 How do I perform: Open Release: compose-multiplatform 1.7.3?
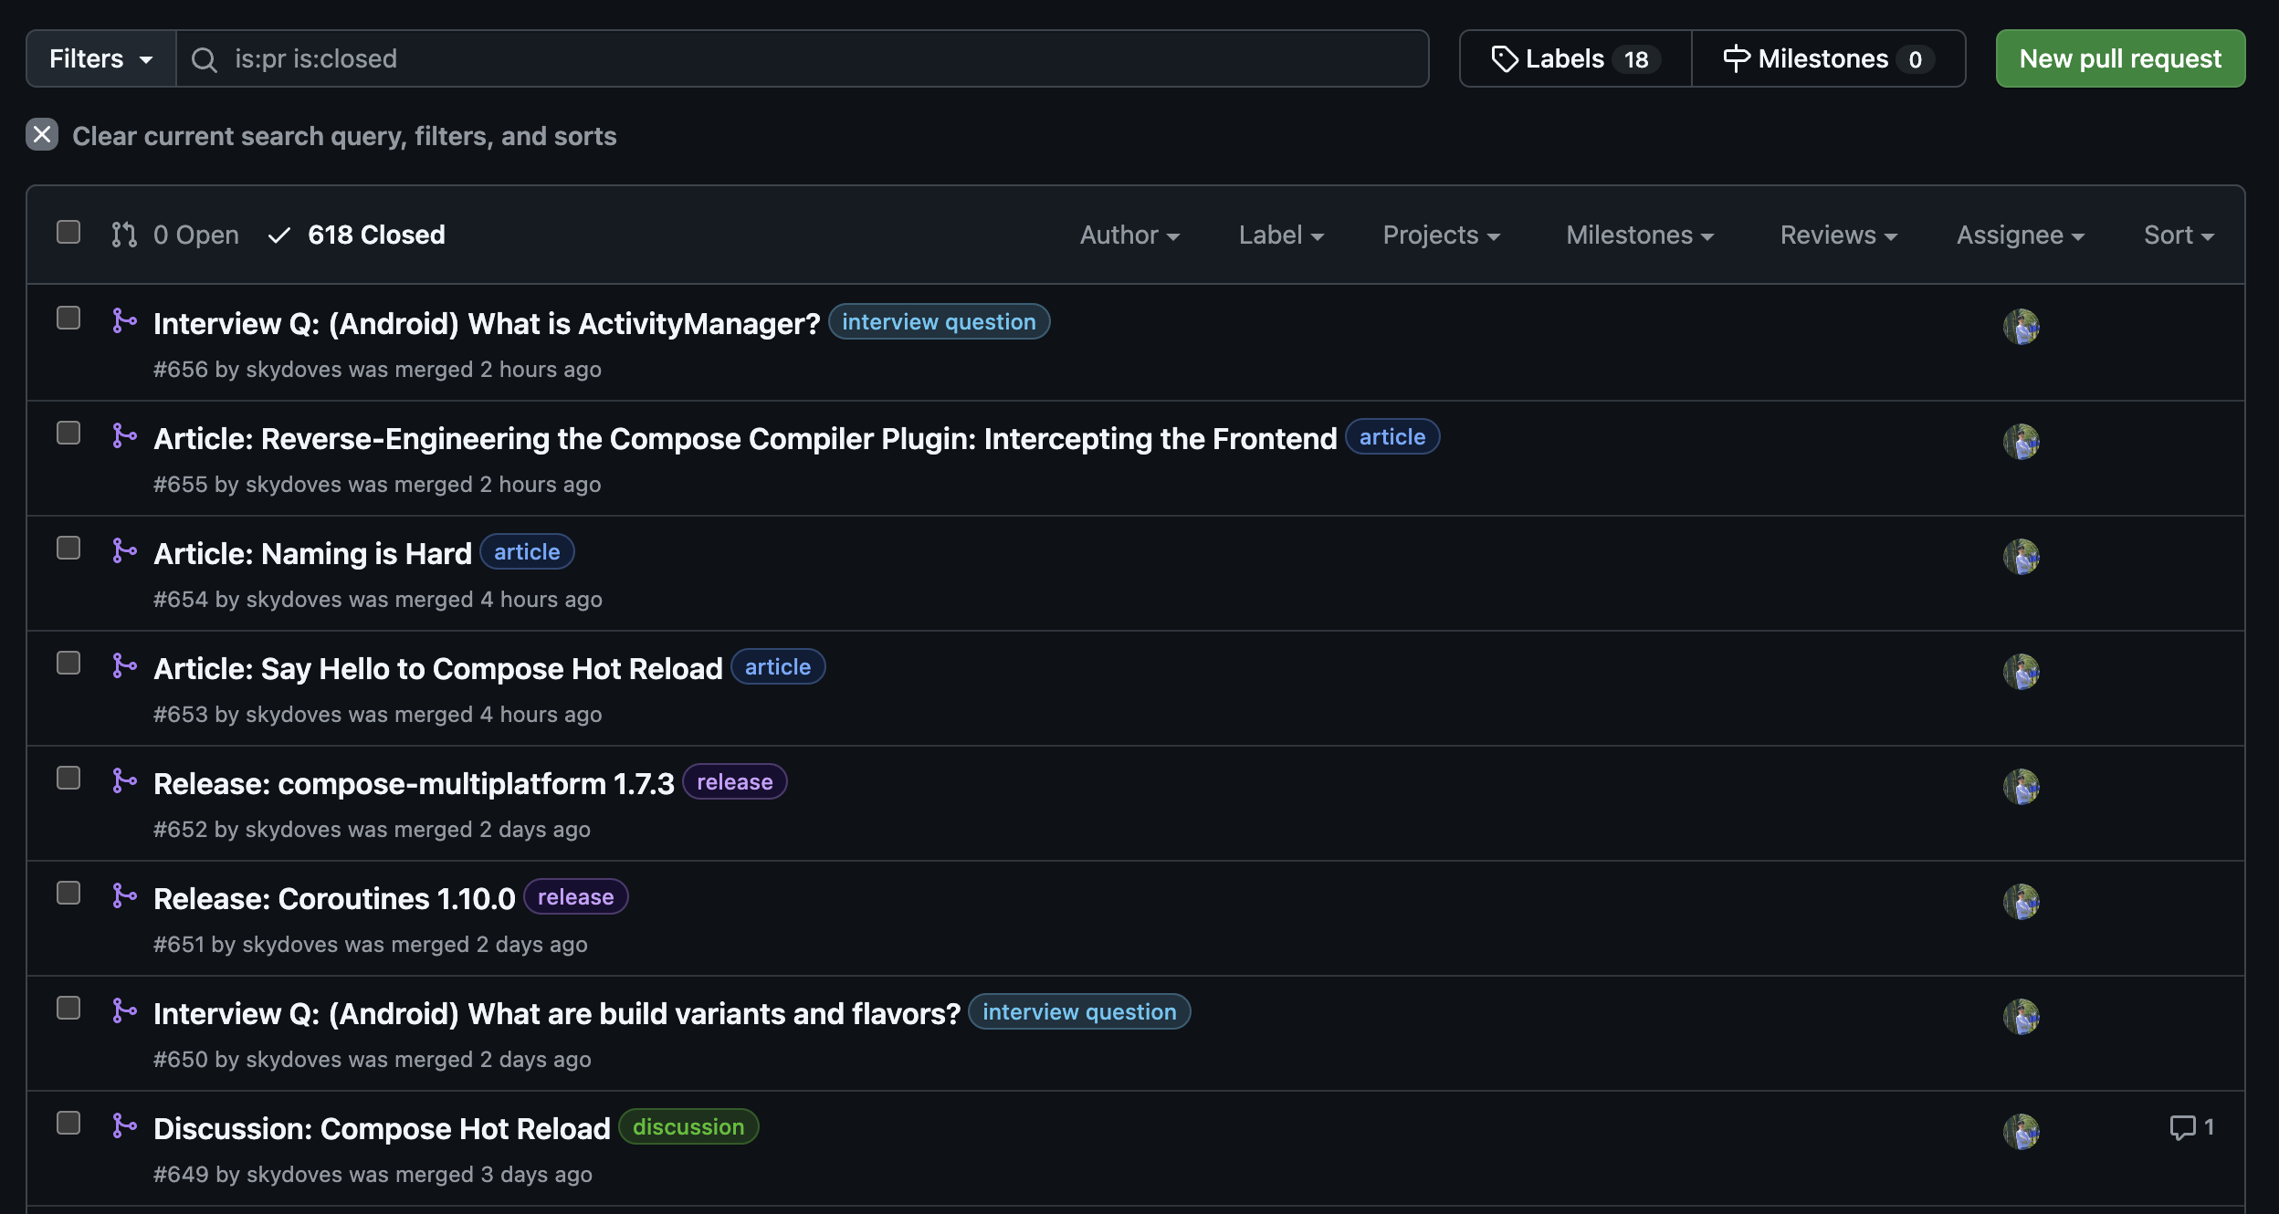click(x=414, y=783)
